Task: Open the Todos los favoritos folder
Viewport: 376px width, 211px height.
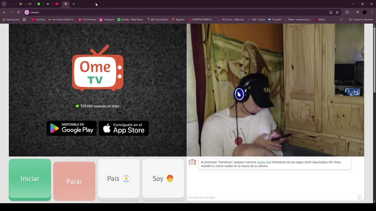Action: click(361, 20)
